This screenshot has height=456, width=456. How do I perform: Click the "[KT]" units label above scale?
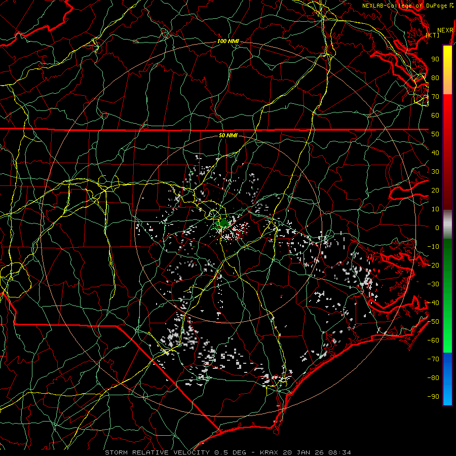(x=433, y=35)
